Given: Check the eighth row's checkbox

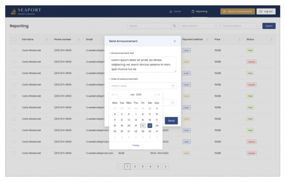Looking at the screenshot, I should coord(14,130).
